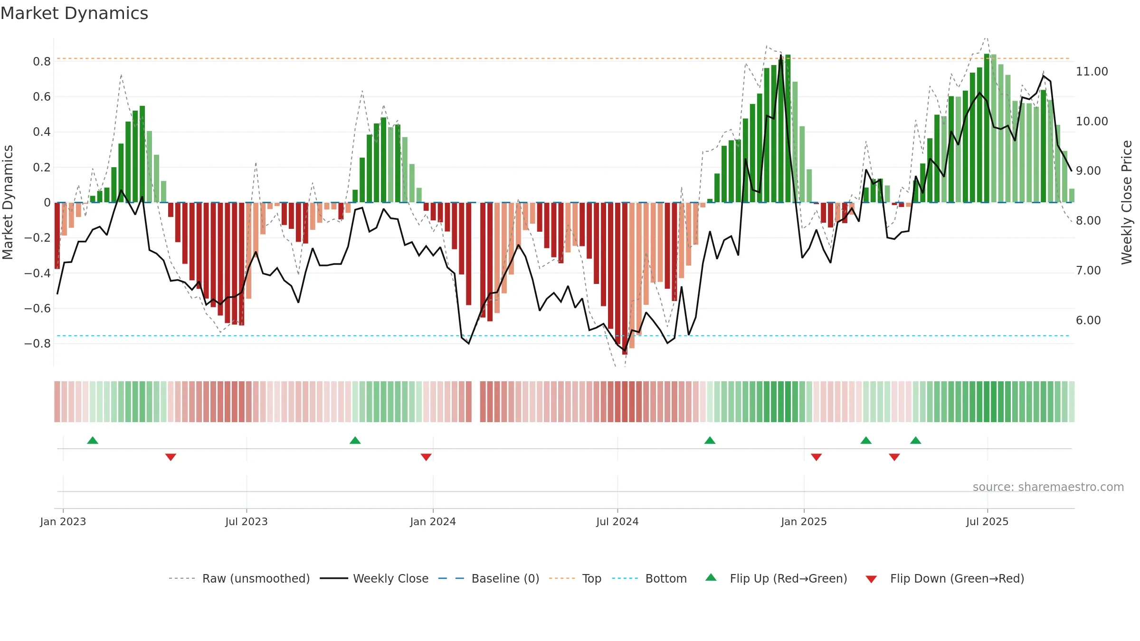
Task: Click the vertical 'Market Dynamics' left axis title
Action: (x=8, y=202)
